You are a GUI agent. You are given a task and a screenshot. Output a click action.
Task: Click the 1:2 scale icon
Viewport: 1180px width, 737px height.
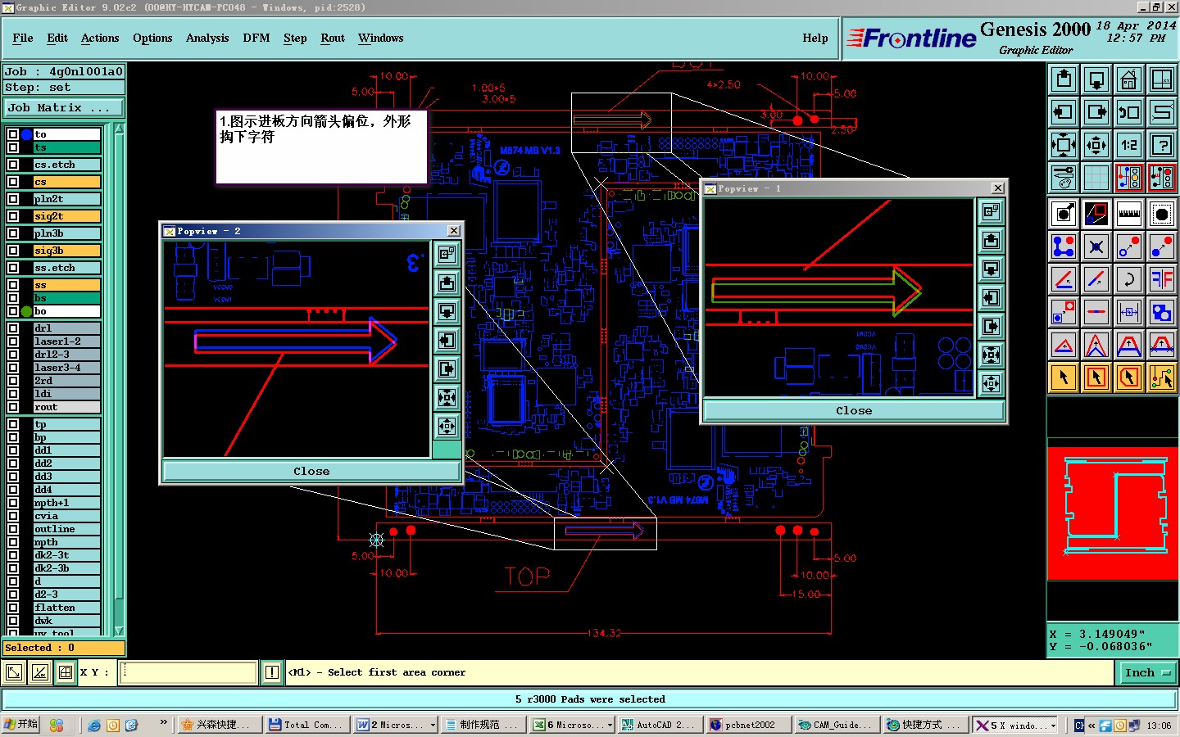click(1129, 145)
